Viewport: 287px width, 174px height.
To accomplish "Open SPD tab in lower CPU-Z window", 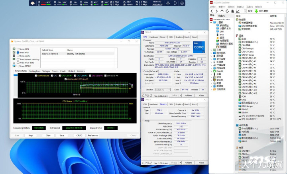I will [171, 104].
